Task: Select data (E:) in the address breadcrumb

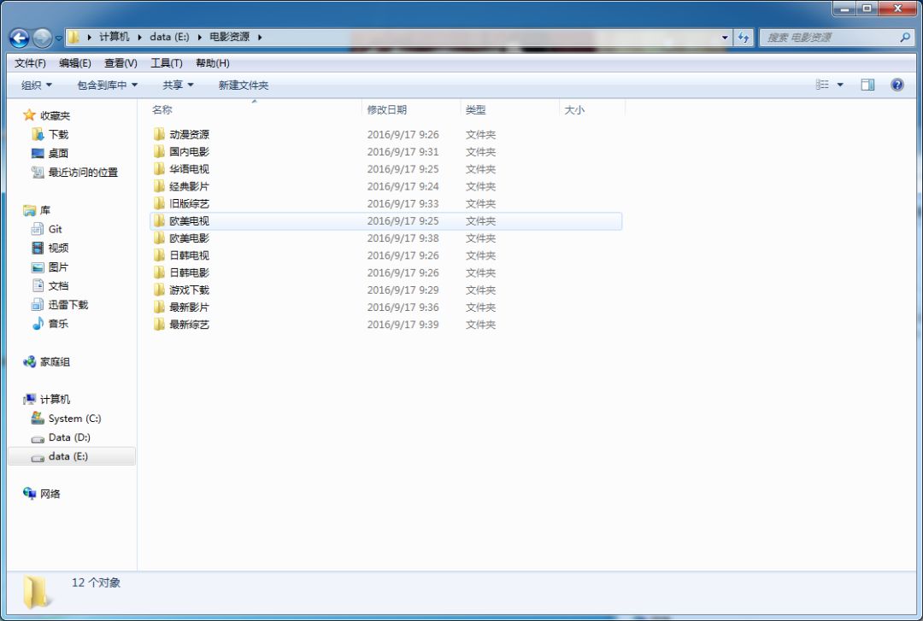Action: 169,37
